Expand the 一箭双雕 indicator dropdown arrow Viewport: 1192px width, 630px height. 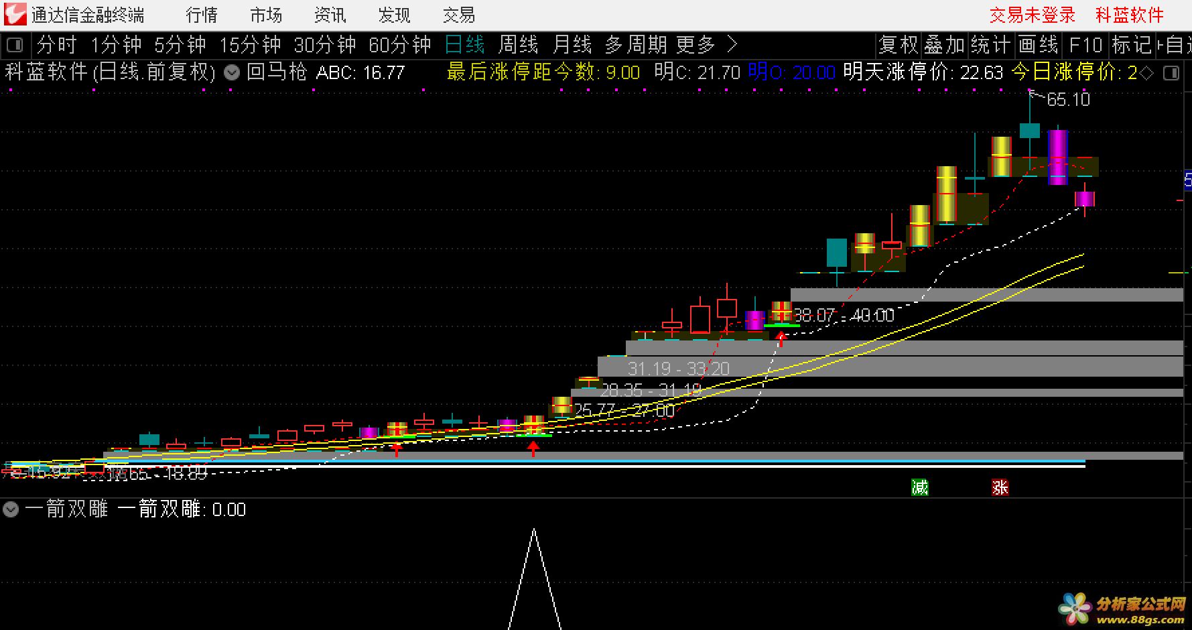pyautogui.click(x=11, y=509)
